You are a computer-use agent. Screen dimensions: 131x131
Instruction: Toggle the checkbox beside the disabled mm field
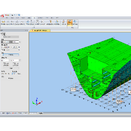2,50
